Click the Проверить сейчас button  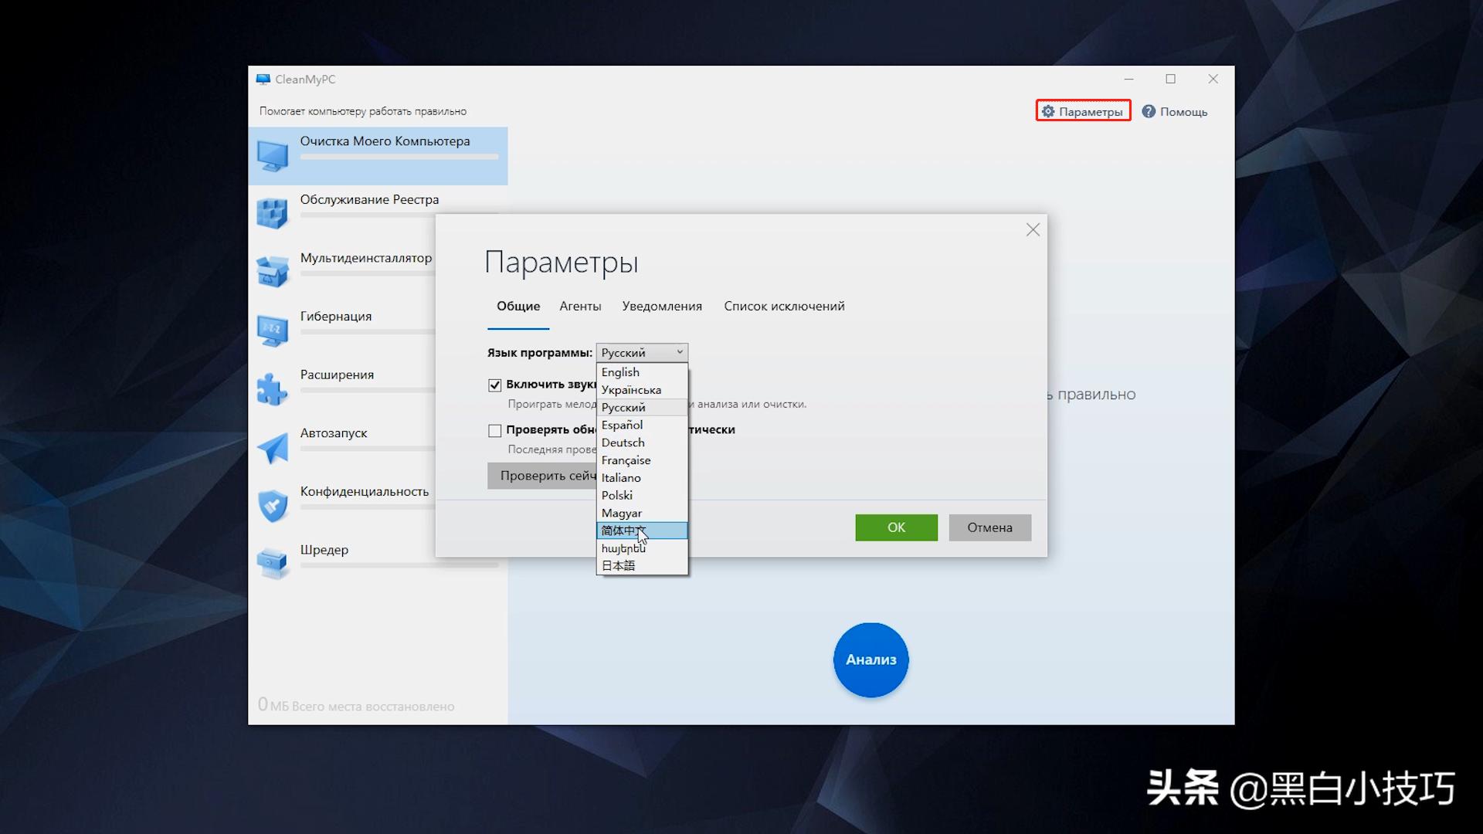click(x=542, y=476)
